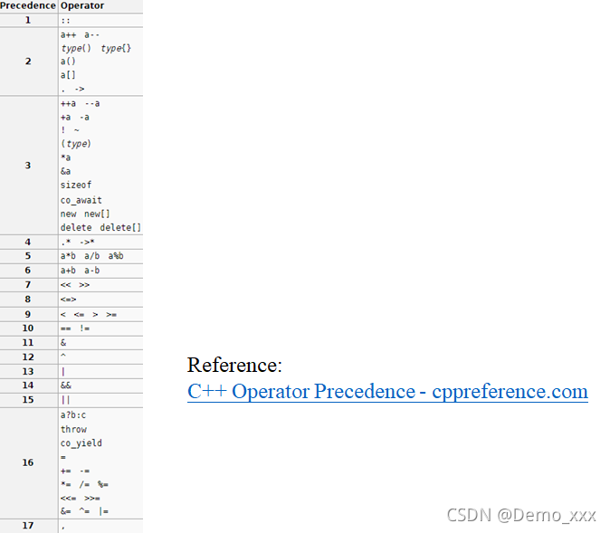Click the precedence number 7 cell
This screenshot has width=610, height=533.
pyautogui.click(x=29, y=285)
